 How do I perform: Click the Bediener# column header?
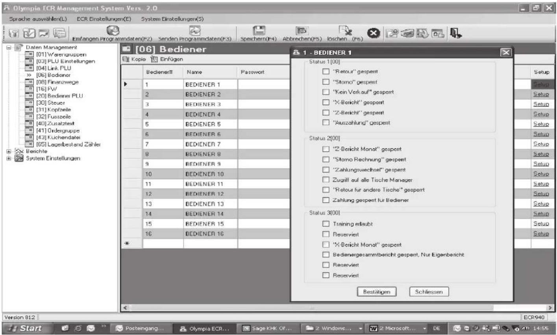[x=162, y=72]
